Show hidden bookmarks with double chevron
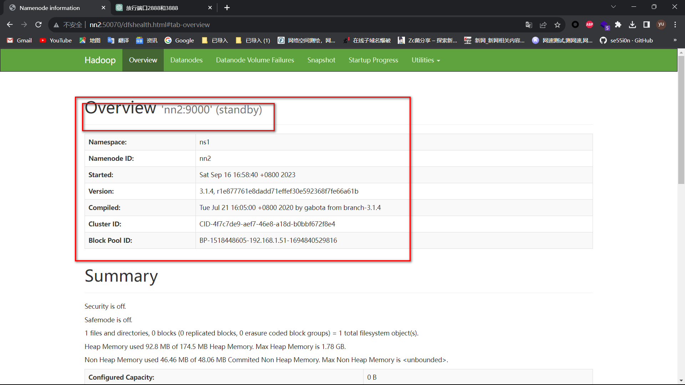The image size is (685, 385). coord(675,40)
